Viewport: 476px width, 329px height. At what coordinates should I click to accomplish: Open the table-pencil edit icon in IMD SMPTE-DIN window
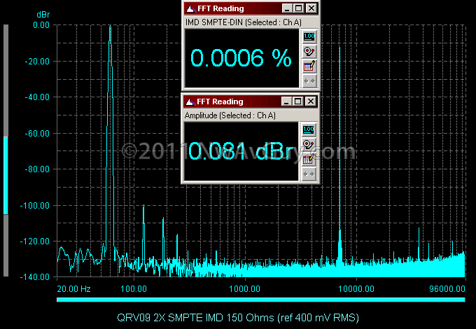coord(309,66)
